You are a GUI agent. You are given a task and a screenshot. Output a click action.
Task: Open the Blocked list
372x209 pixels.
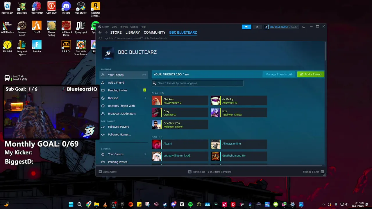click(x=124, y=98)
